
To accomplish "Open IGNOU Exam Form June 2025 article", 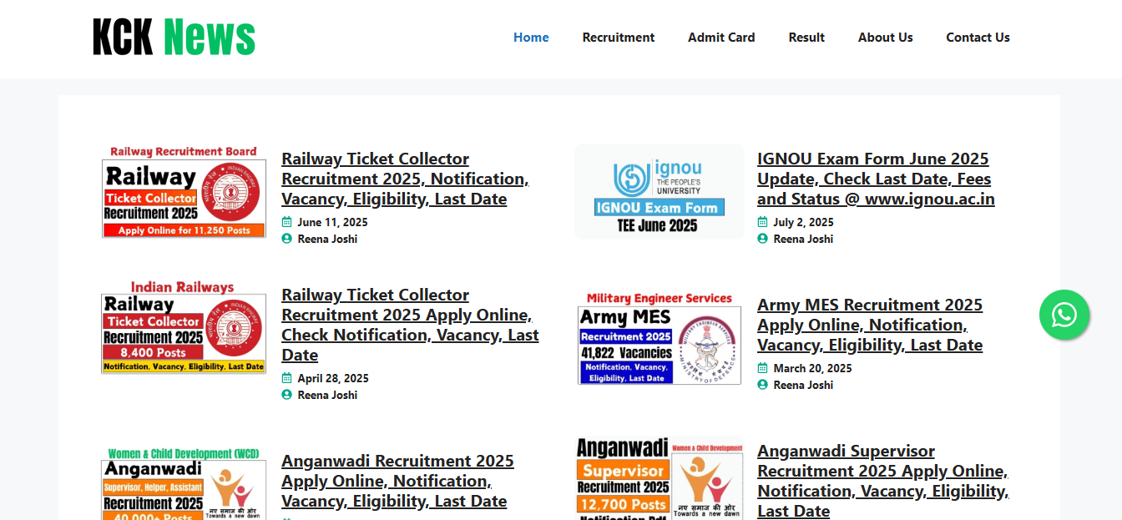I will tap(876, 179).
